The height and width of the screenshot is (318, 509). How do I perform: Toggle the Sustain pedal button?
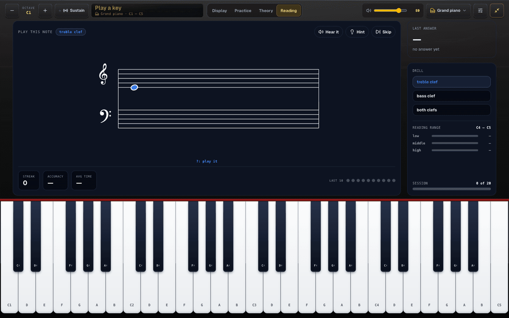(x=72, y=11)
